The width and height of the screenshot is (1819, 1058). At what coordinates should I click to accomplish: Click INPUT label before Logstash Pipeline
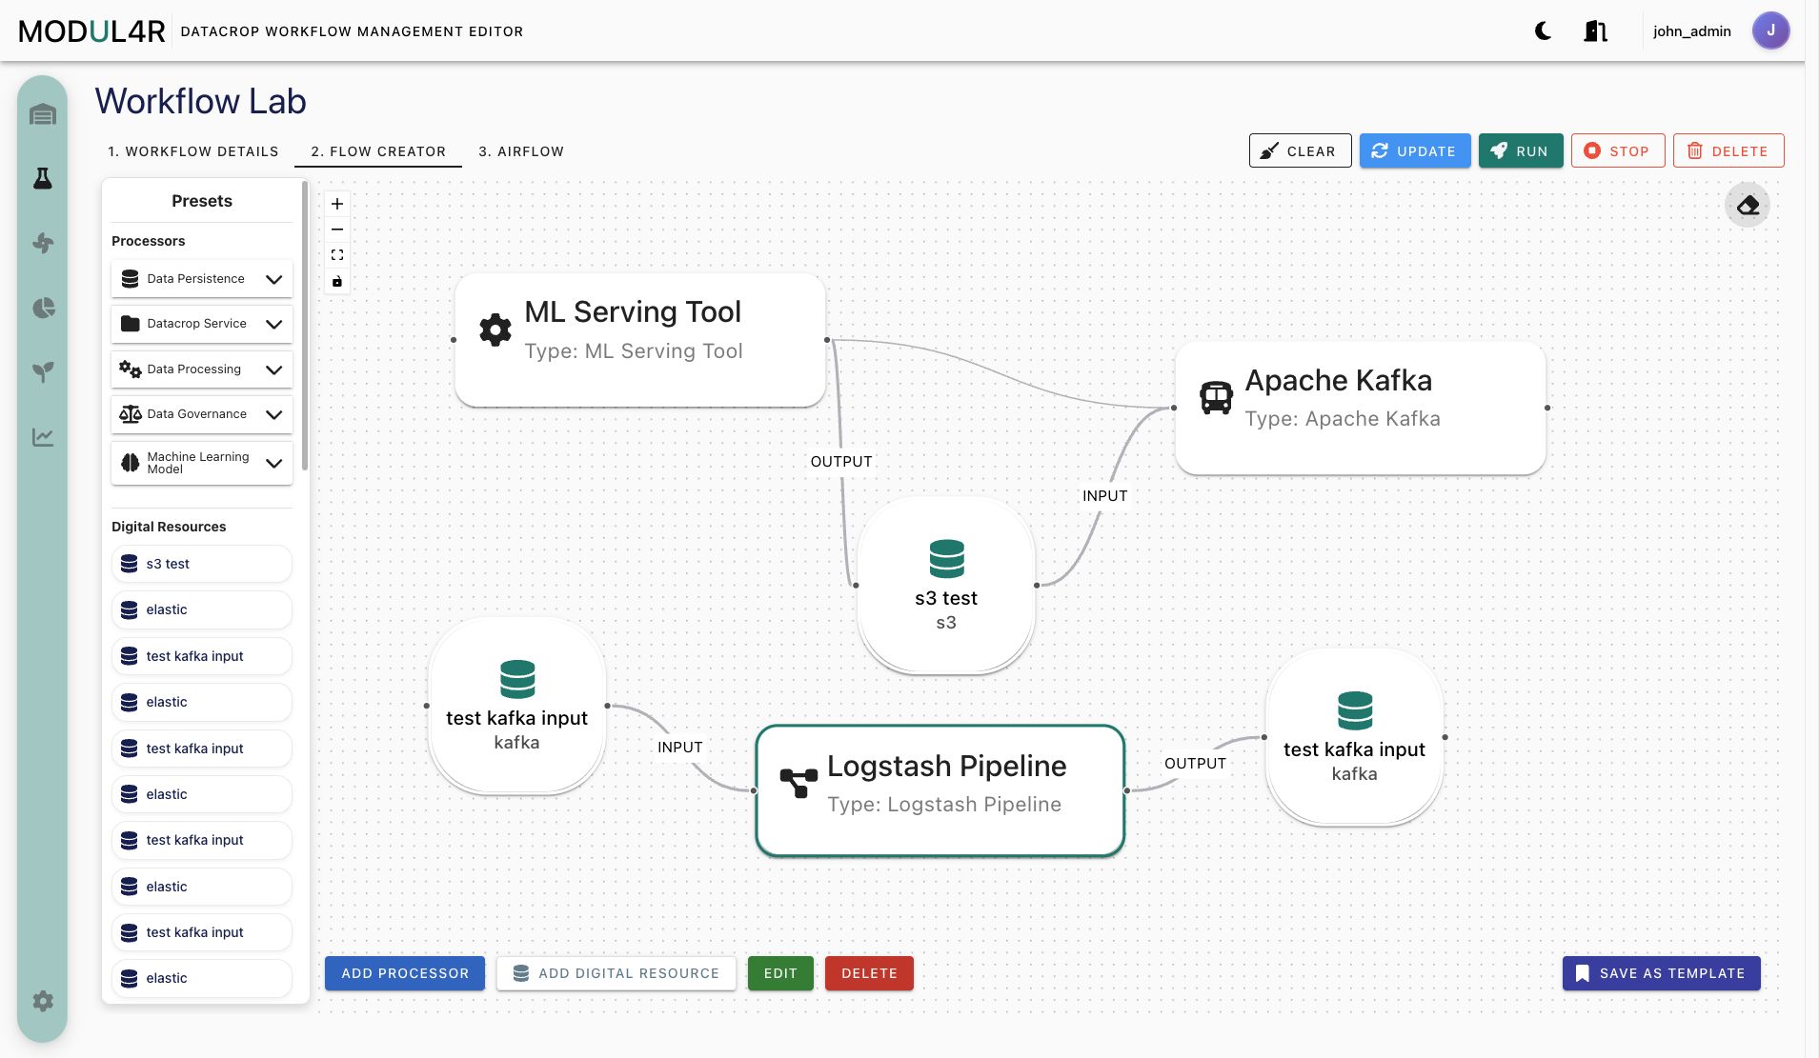(x=679, y=748)
